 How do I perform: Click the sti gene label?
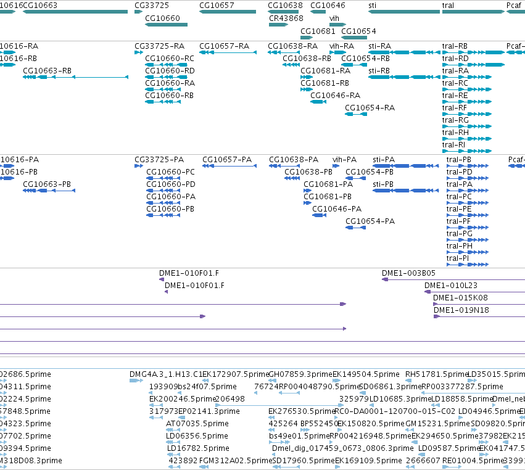373,6
